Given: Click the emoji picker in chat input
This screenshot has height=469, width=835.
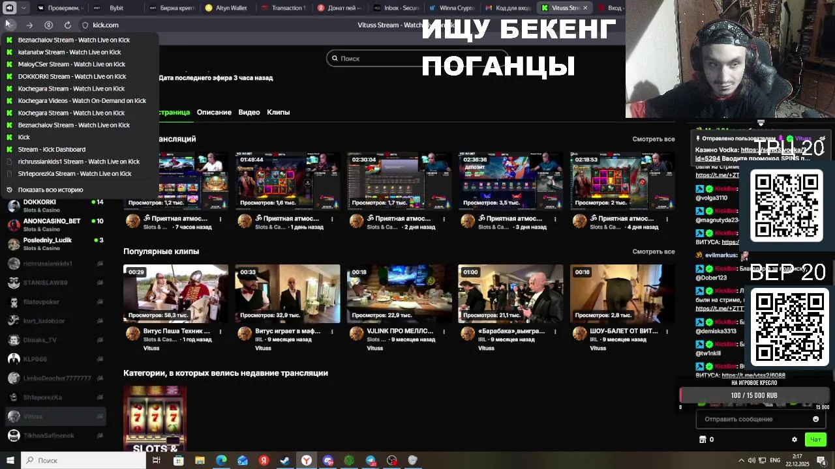Looking at the screenshot, I should [815, 419].
